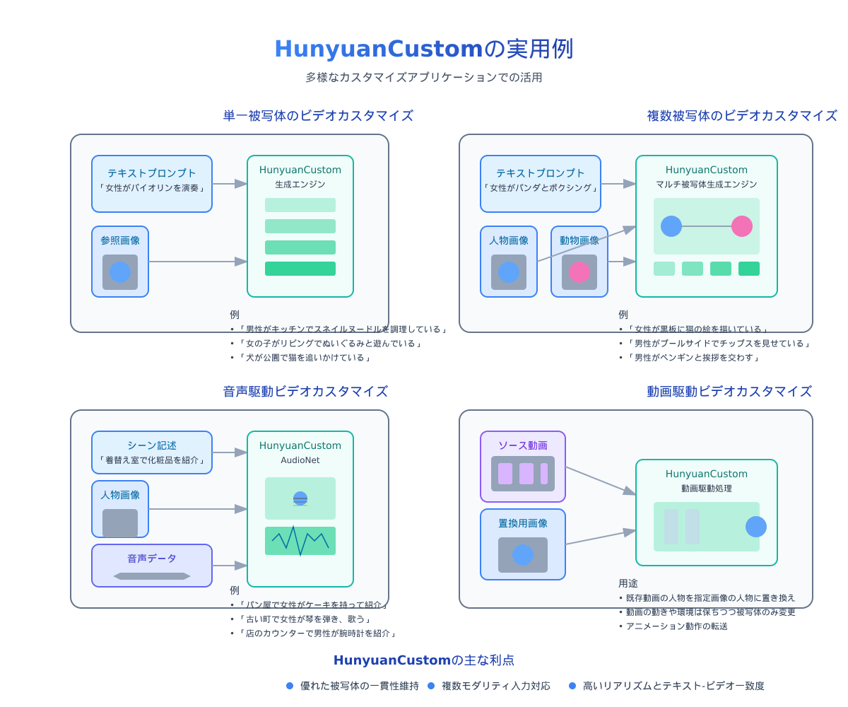Click the text 複数モダリティ入力対応

pyautogui.click(x=496, y=686)
